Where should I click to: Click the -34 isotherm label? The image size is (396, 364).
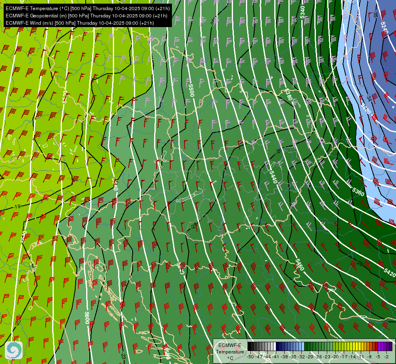pyautogui.click(x=369, y=99)
